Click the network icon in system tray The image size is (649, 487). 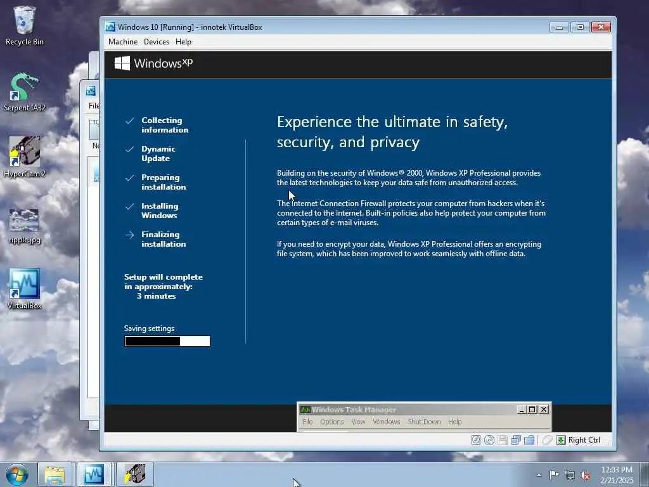click(x=570, y=475)
